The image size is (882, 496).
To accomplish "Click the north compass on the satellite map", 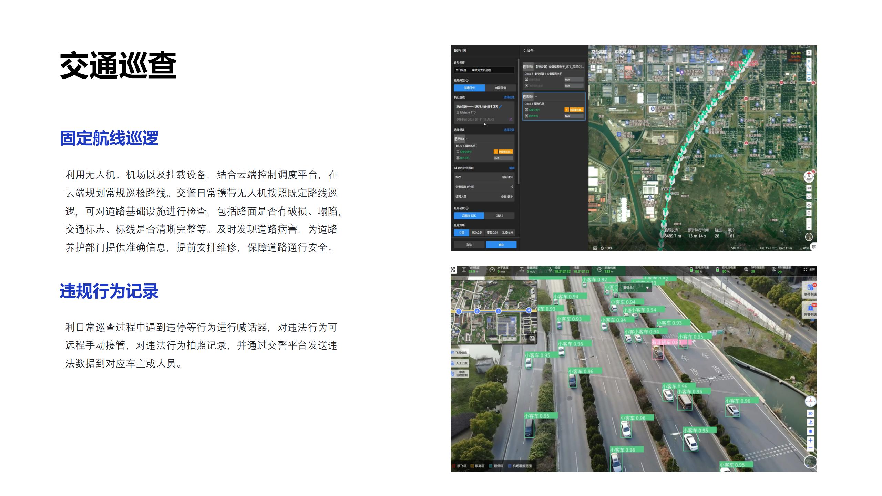I will (x=809, y=177).
